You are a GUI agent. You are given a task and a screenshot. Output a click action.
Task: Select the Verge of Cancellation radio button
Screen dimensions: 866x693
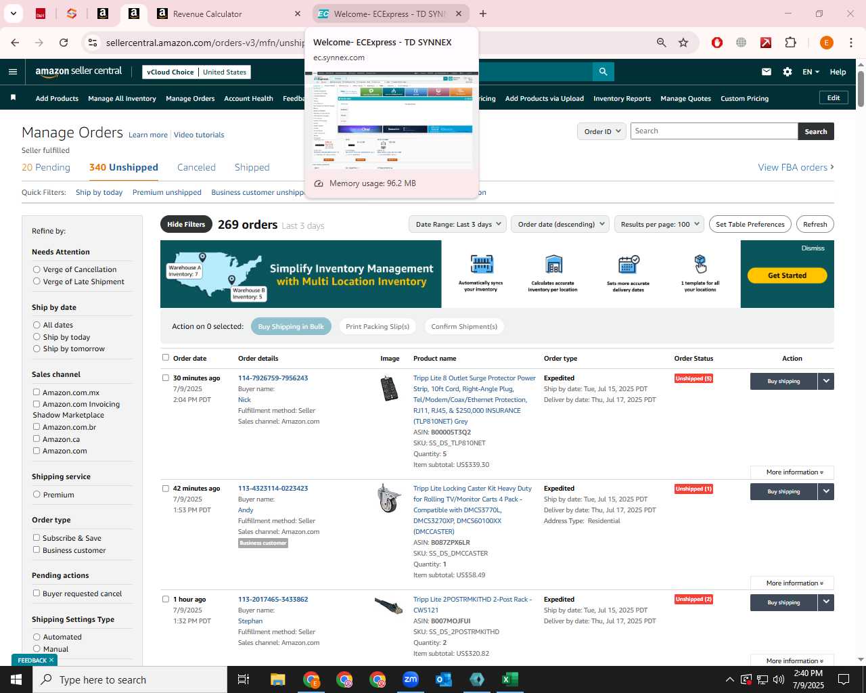tap(37, 269)
